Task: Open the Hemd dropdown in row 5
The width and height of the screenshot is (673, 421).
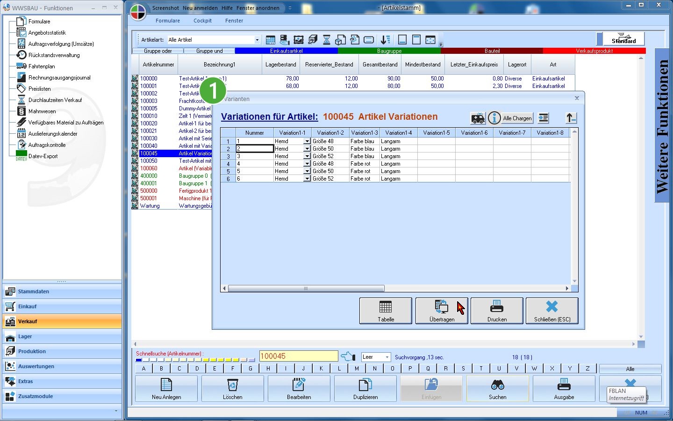Action: point(307,171)
